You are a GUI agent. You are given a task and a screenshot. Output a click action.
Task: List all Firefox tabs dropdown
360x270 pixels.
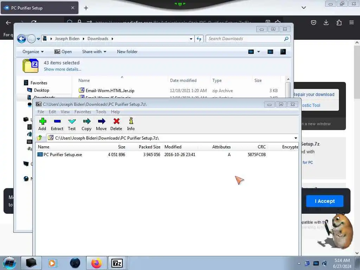pos(304,8)
